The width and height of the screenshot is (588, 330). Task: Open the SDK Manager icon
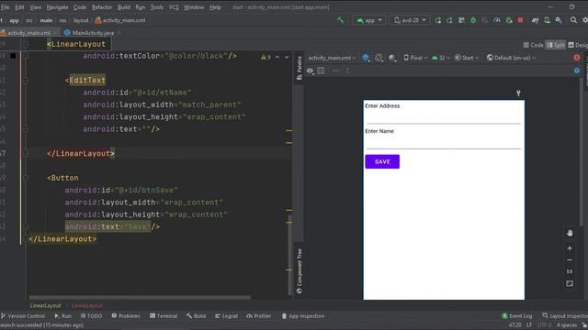pos(559,20)
